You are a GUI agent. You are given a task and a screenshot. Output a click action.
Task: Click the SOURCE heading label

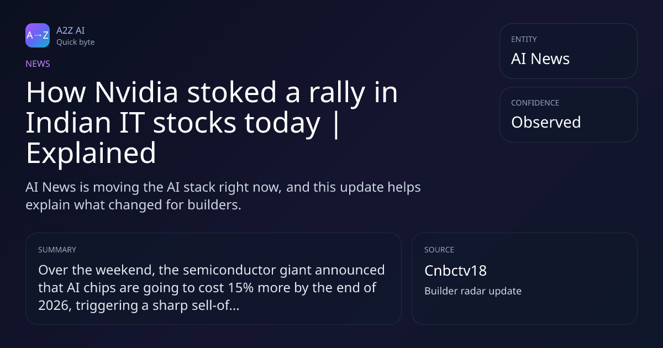point(439,250)
